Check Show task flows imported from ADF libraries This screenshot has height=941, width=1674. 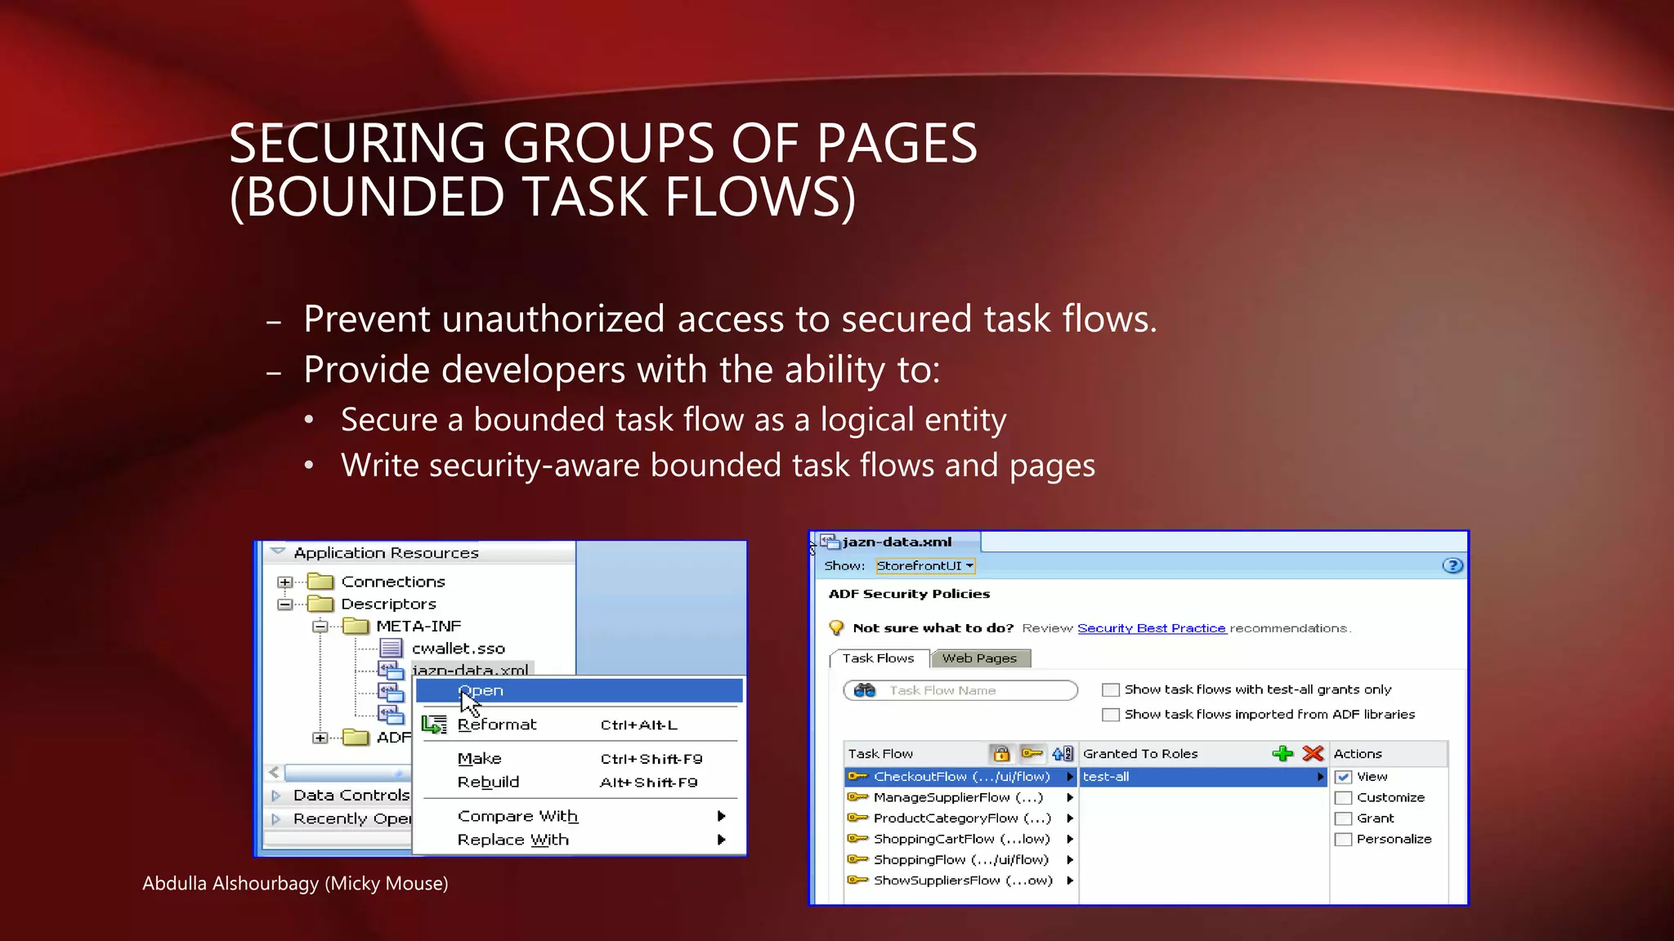pyautogui.click(x=1110, y=715)
